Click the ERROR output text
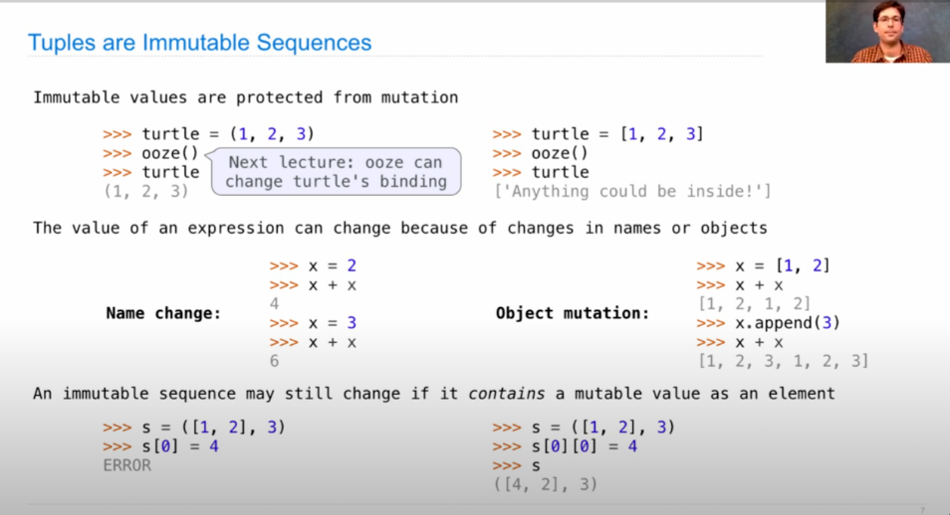Screen dimensions: 950x515 click(127, 465)
